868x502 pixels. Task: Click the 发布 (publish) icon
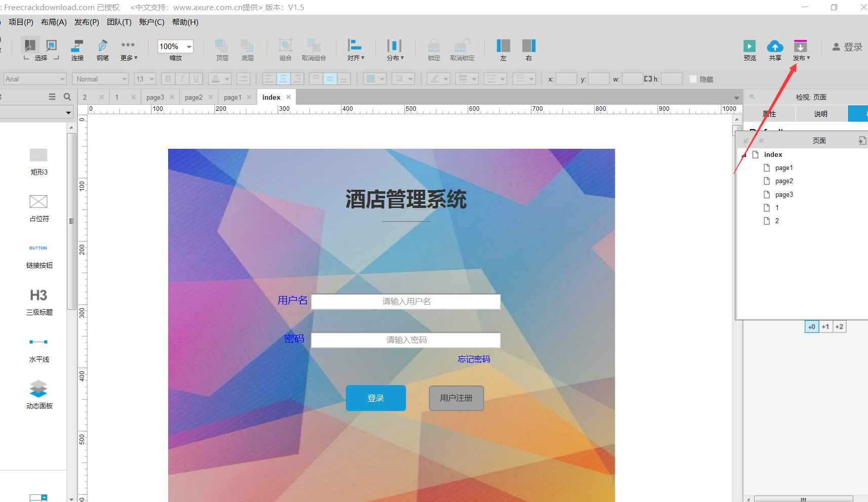(800, 46)
